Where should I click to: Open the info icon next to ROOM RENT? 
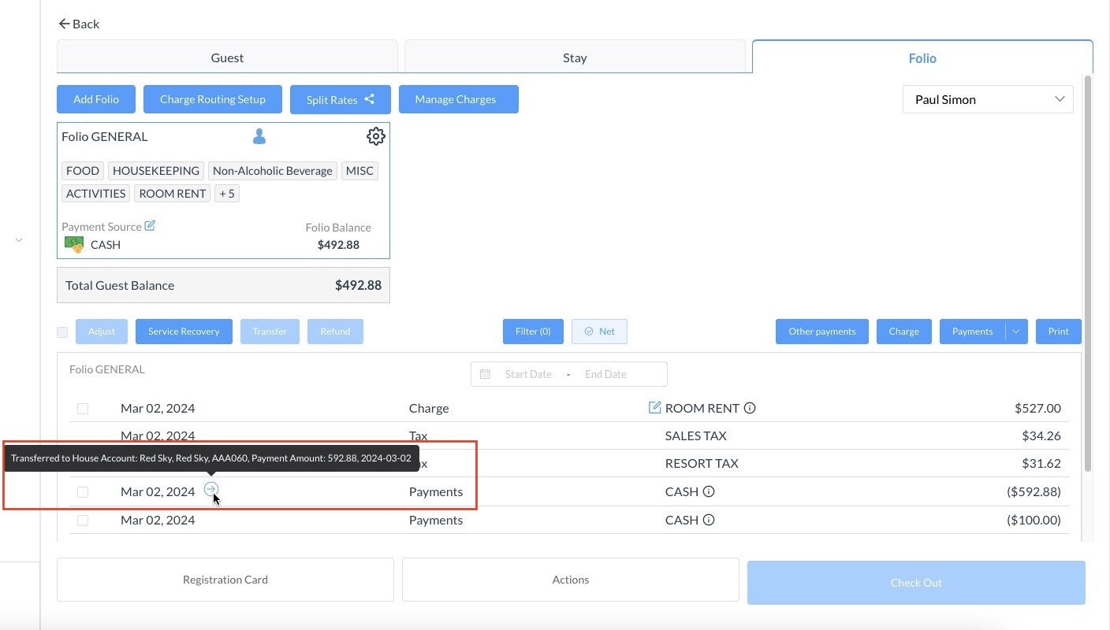tap(750, 408)
